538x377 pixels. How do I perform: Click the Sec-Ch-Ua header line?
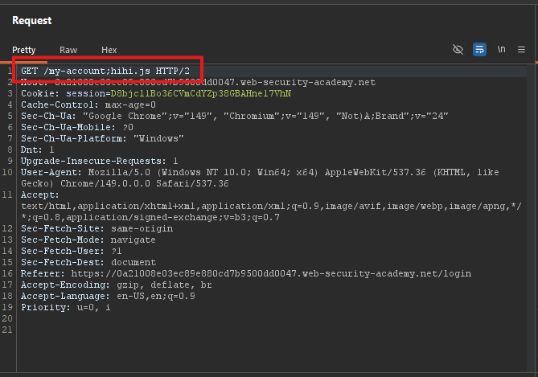point(234,116)
